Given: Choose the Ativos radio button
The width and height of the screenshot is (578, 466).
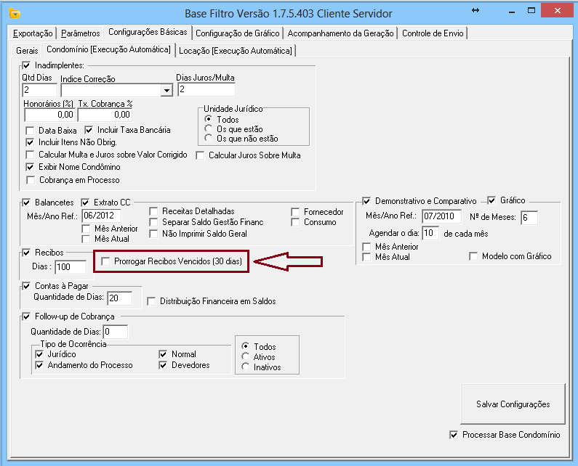Looking at the screenshot, I should [x=245, y=357].
